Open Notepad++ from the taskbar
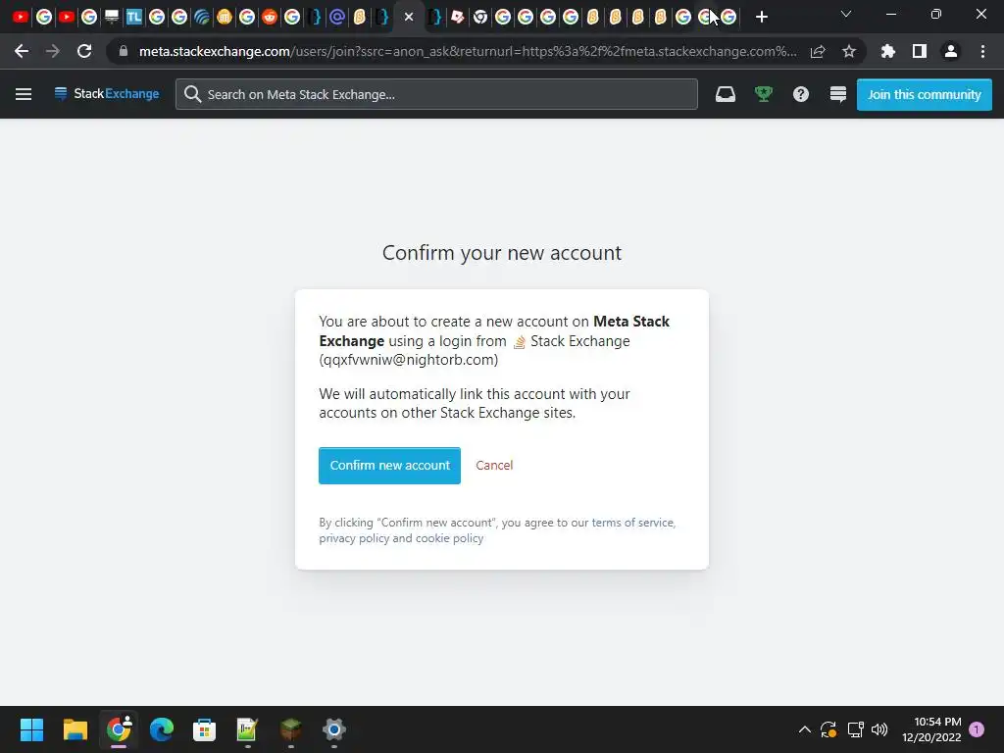Image resolution: width=1004 pixels, height=753 pixels. (x=247, y=729)
